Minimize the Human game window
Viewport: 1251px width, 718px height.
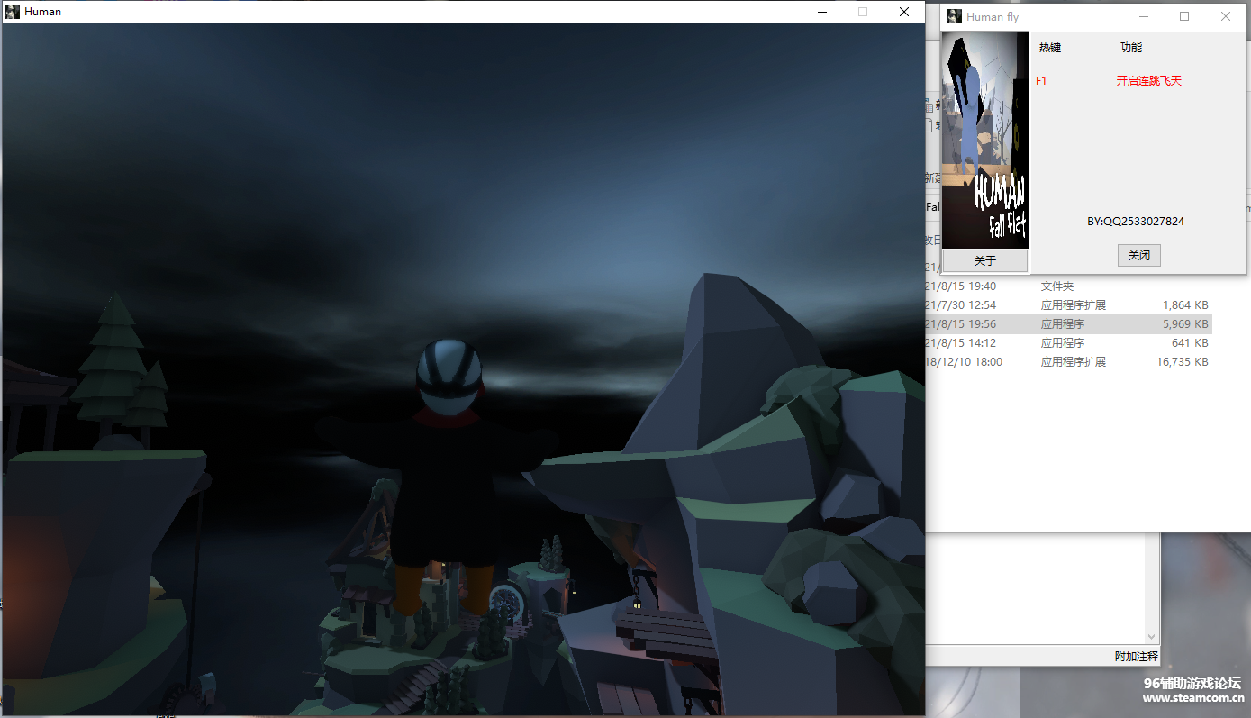pyautogui.click(x=822, y=12)
